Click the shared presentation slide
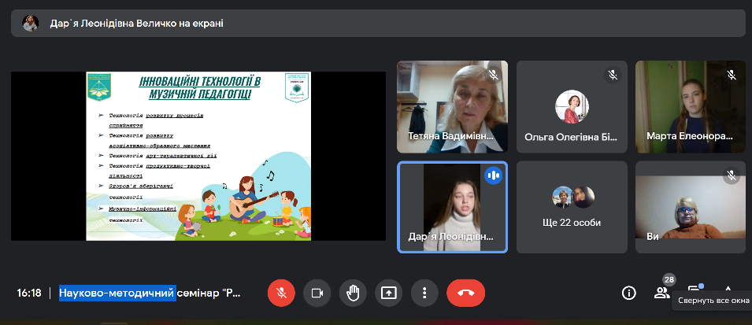Image resolution: width=752 pixels, height=325 pixels. click(198, 157)
